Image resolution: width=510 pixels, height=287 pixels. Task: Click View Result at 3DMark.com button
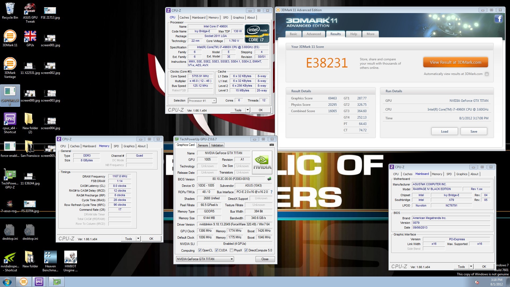pos(456,62)
